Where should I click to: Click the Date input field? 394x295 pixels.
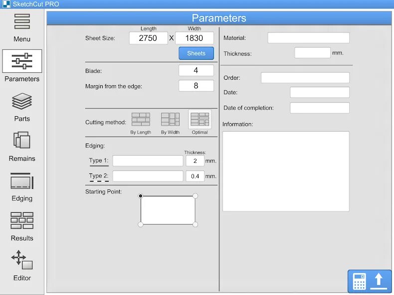pyautogui.click(x=320, y=92)
